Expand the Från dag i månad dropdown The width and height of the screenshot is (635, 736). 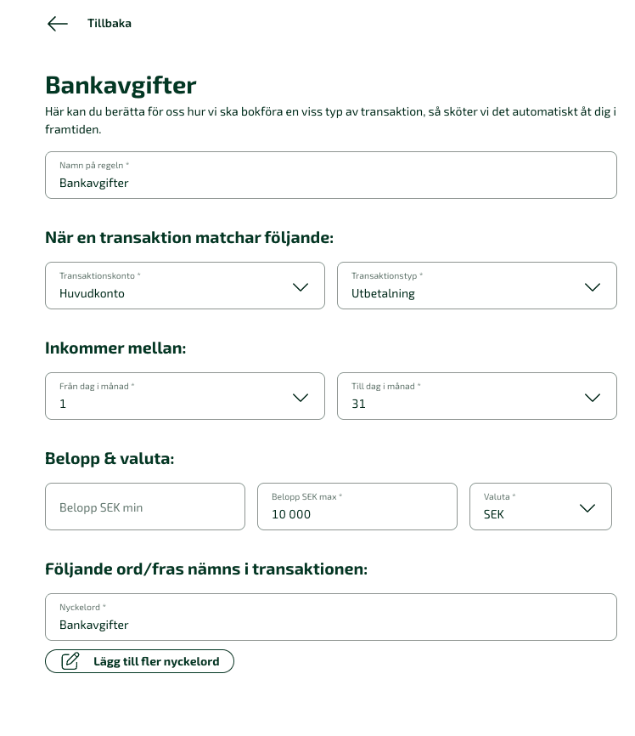pyautogui.click(x=185, y=396)
